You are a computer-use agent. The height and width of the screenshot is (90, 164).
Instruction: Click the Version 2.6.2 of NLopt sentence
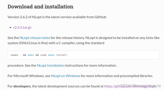[57, 17]
